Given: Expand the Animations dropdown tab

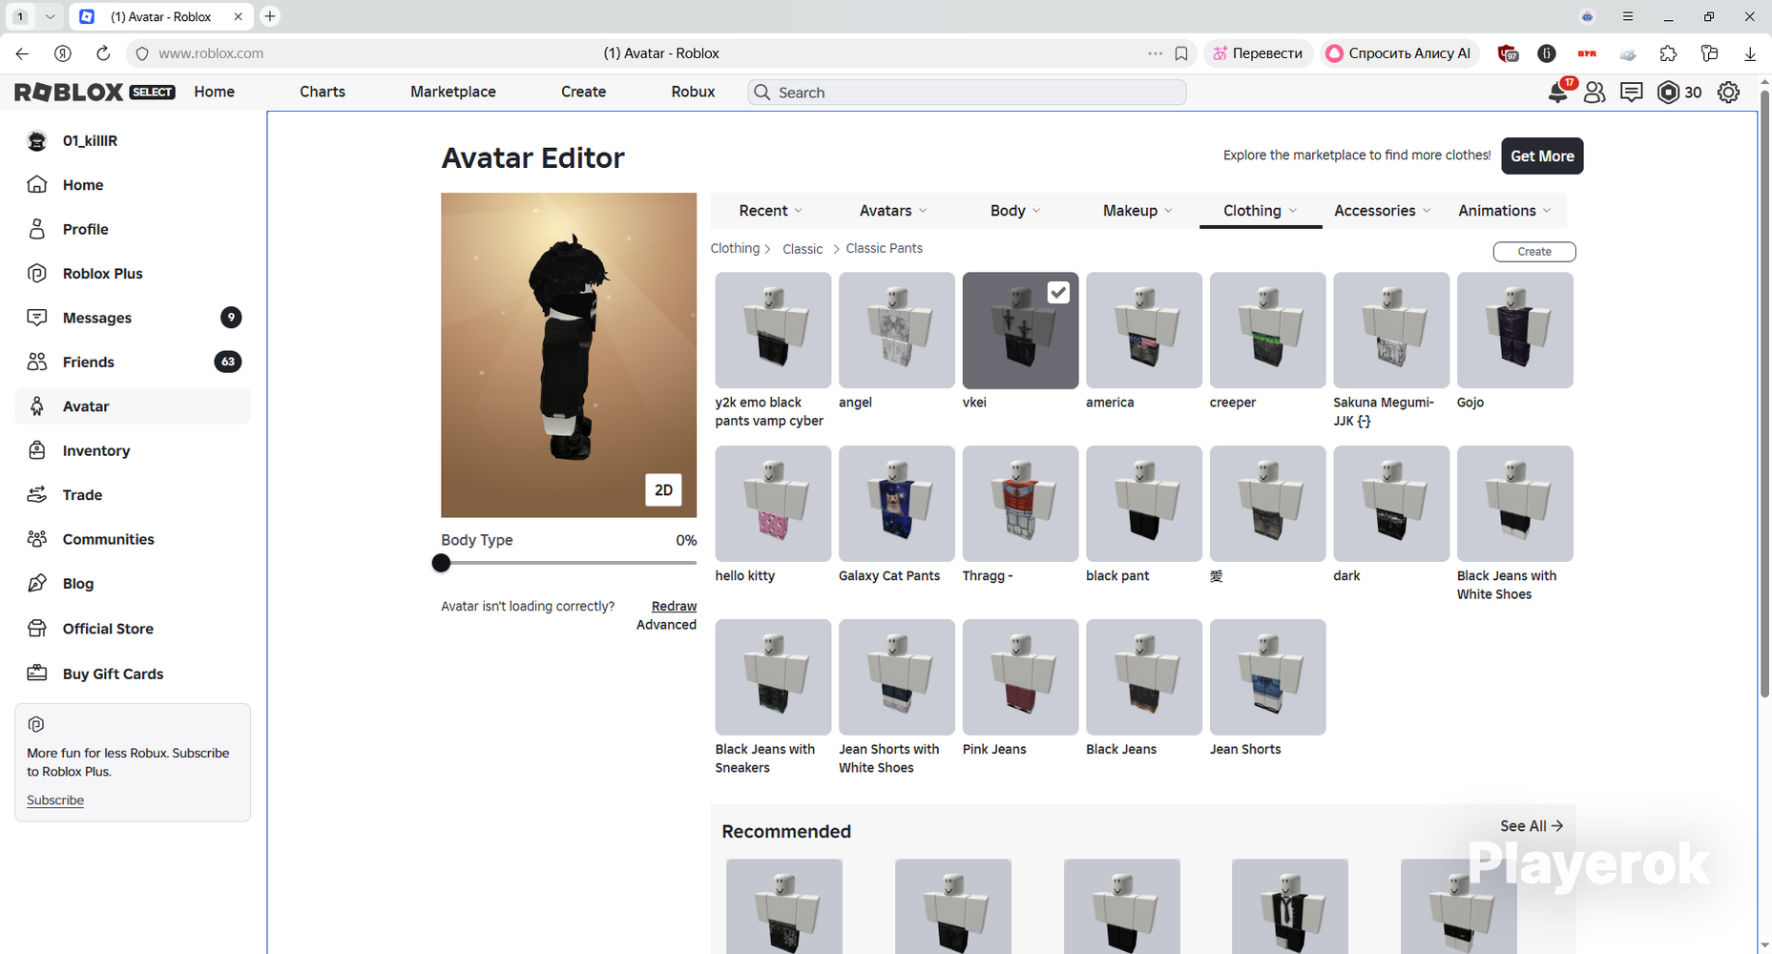Looking at the screenshot, I should click(x=1505, y=211).
